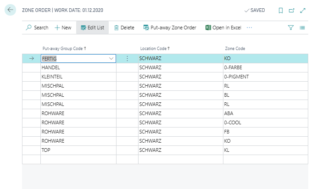Click the Zone Code column header
317x189 pixels.
235,49
